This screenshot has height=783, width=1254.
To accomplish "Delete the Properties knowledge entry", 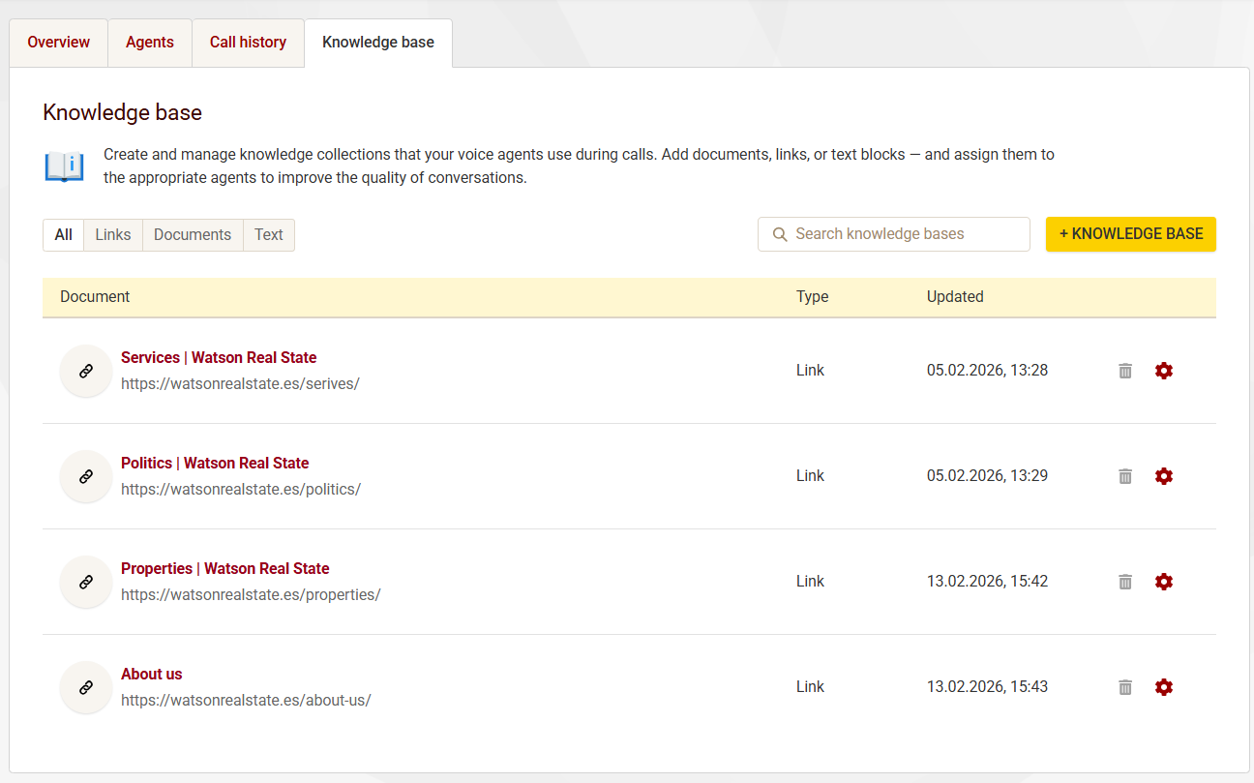I will coord(1125,582).
